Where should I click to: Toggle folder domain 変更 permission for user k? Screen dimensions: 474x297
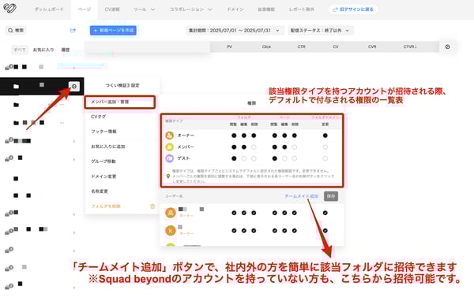click(x=325, y=231)
